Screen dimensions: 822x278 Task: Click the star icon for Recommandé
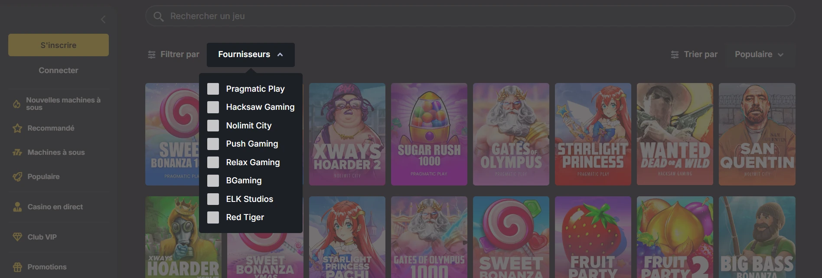click(x=17, y=128)
